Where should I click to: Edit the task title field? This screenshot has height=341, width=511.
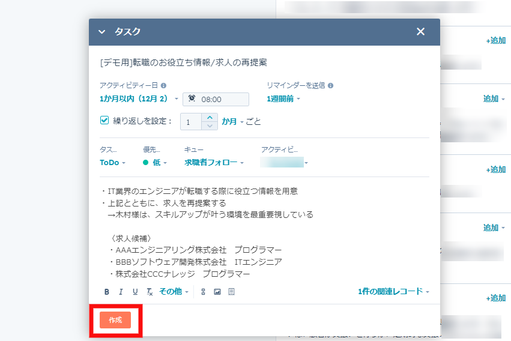pyautogui.click(x=264, y=62)
